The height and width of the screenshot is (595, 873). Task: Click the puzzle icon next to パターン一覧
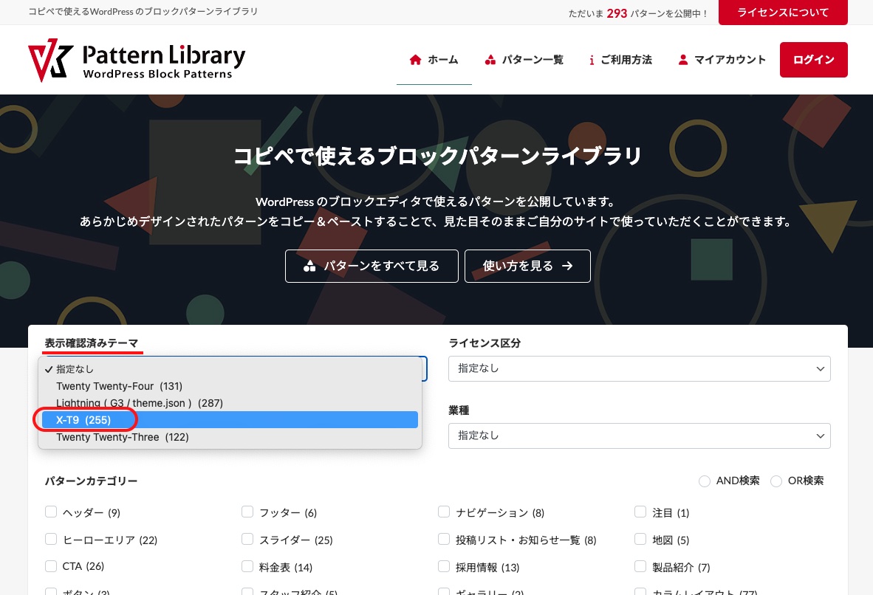point(490,60)
